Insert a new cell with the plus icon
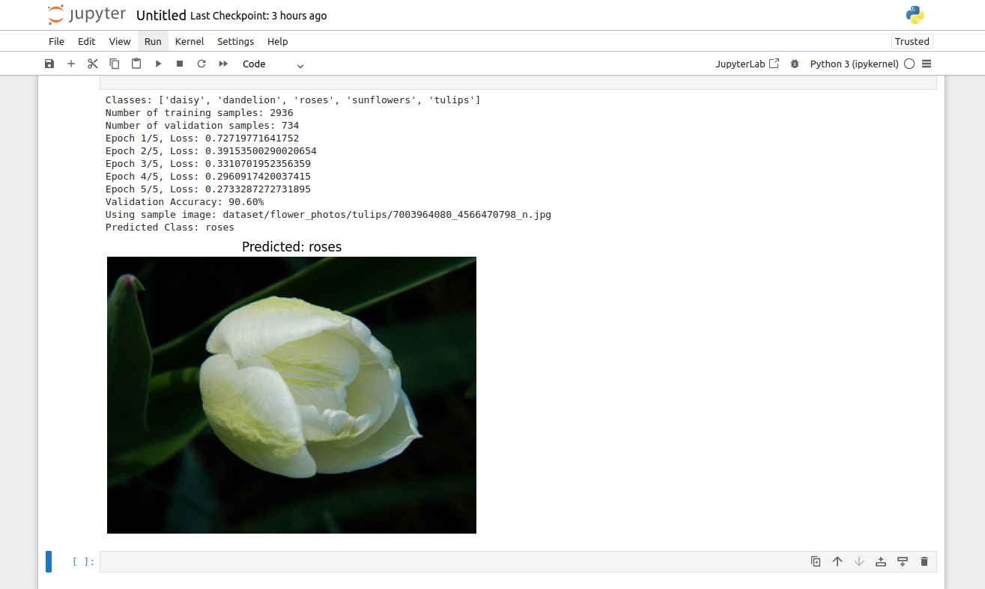The height and width of the screenshot is (589, 985). [x=71, y=64]
